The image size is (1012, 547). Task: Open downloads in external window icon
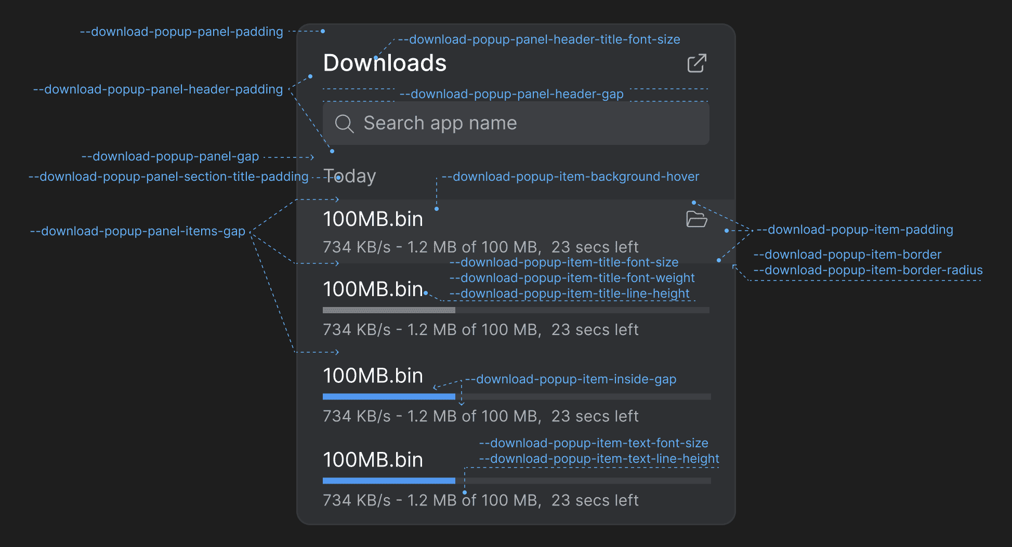696,63
